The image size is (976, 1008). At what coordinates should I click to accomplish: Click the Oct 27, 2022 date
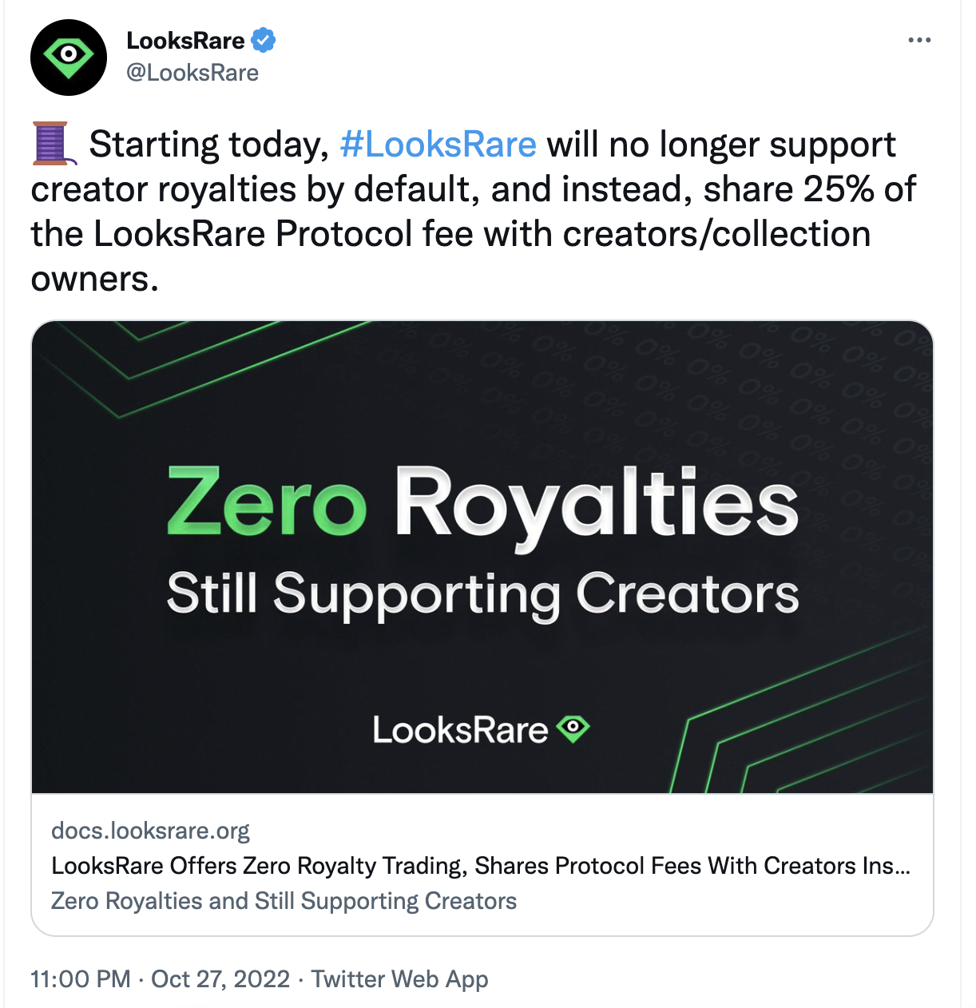220,979
